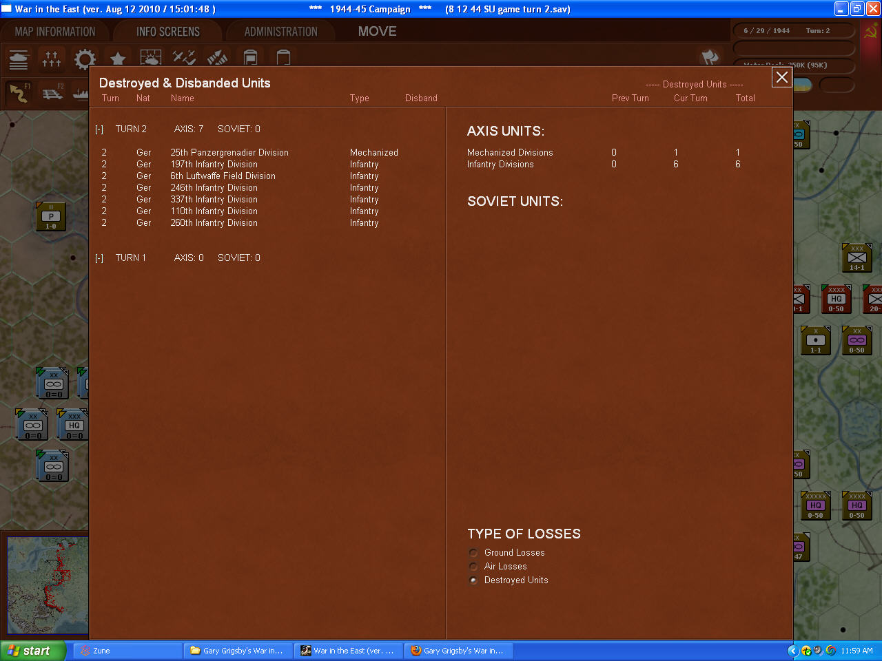This screenshot has width=882, height=661.
Task: Click the Infantry Divisions summary row
Action: [604, 165]
